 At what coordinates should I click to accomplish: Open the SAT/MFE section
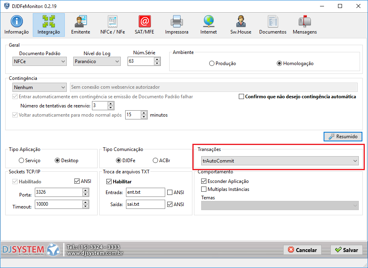144,25
